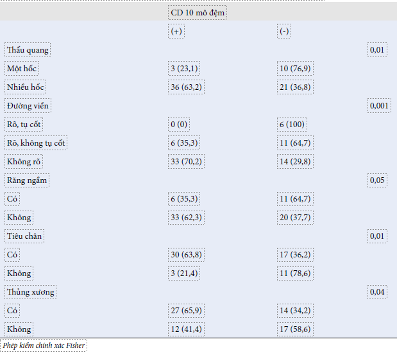
Task: Select the 'Rõ, không tụ cốt' label
Action: click(36, 143)
